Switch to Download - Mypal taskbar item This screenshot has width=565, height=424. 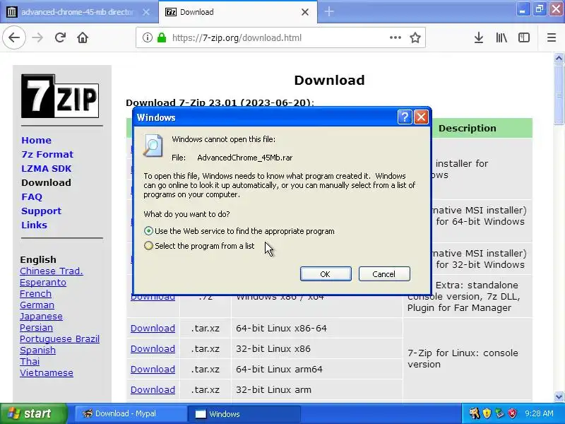pyautogui.click(x=131, y=413)
